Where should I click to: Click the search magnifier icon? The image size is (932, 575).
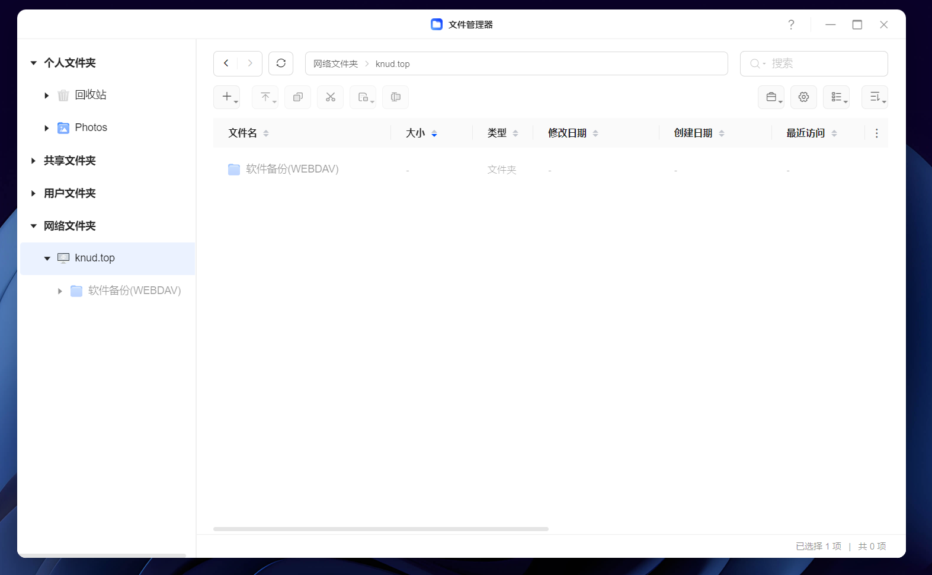[x=755, y=63]
